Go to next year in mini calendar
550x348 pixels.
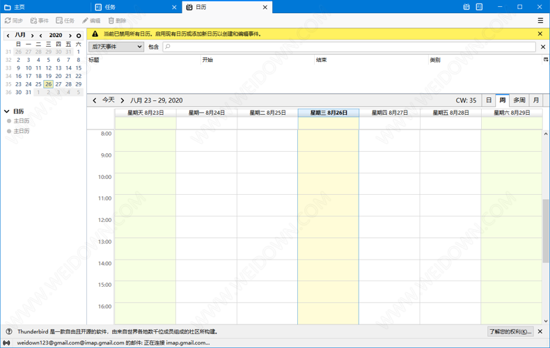(70, 35)
